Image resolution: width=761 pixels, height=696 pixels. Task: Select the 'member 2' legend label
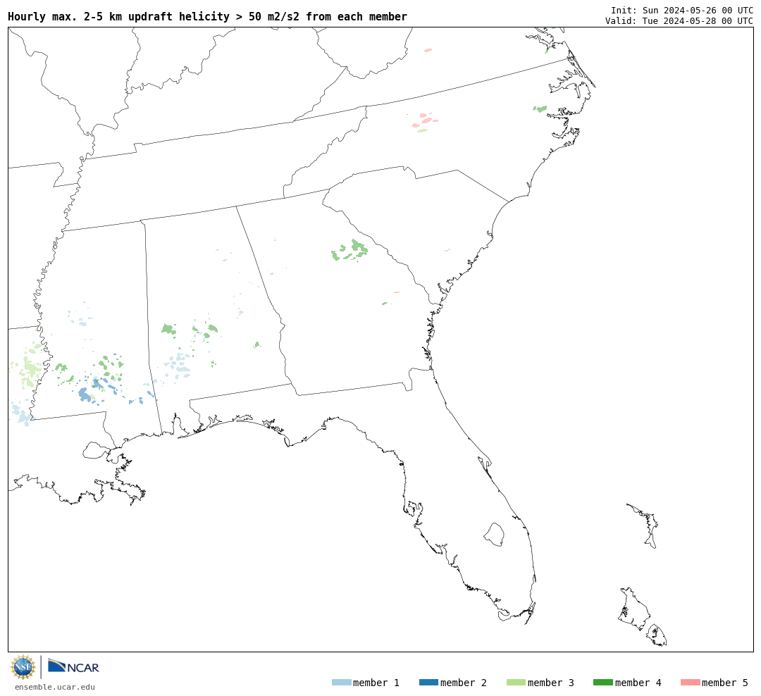[x=464, y=683]
